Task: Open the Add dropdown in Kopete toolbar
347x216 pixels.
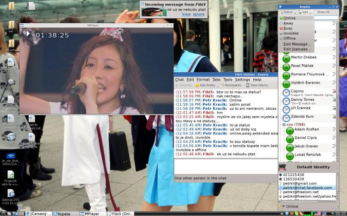Action: click(304, 12)
